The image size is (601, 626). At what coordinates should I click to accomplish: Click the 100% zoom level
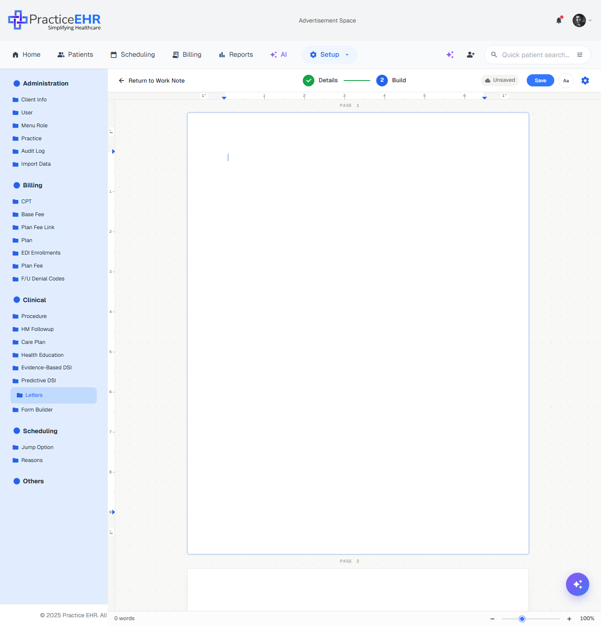click(x=587, y=618)
